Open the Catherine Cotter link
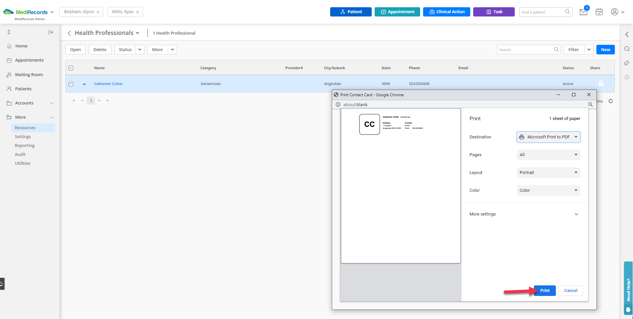Screen dimensions: 633x319 108,84
